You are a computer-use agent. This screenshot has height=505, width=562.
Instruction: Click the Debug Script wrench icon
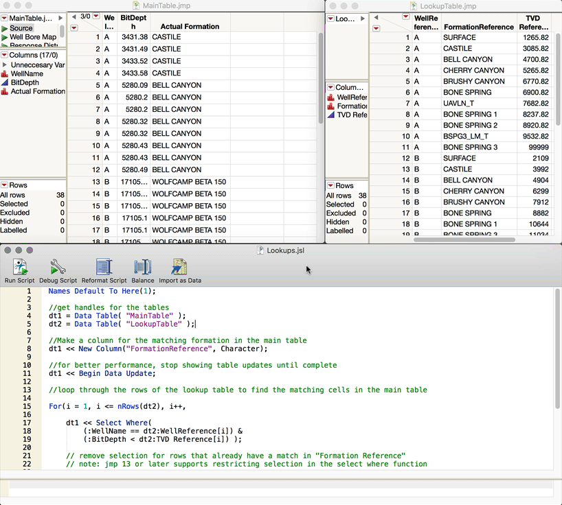coord(58,268)
